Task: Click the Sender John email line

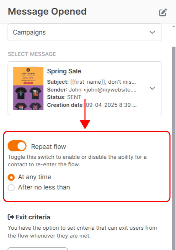Action: (x=92, y=90)
